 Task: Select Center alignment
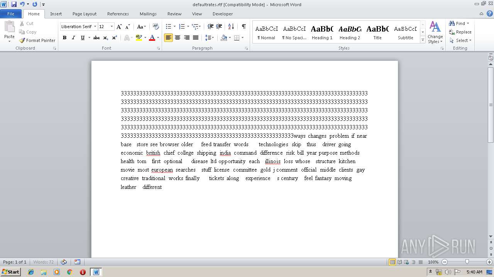tap(178, 38)
